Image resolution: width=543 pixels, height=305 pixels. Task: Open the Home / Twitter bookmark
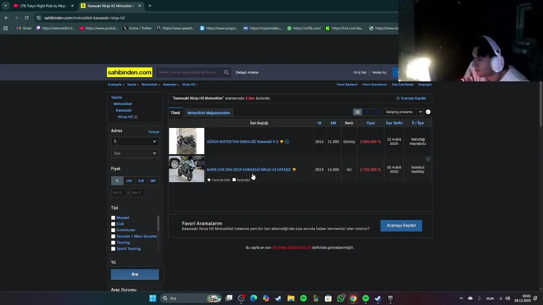click(x=137, y=28)
